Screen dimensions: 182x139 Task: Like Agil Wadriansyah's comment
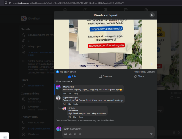click(x=69, y=104)
